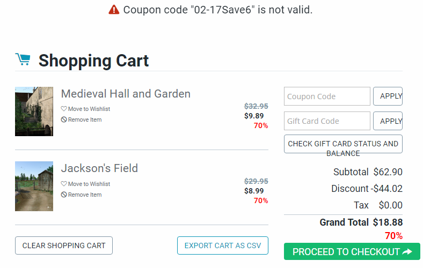Click remove icon for Medieval Hall and Garden

(64, 120)
